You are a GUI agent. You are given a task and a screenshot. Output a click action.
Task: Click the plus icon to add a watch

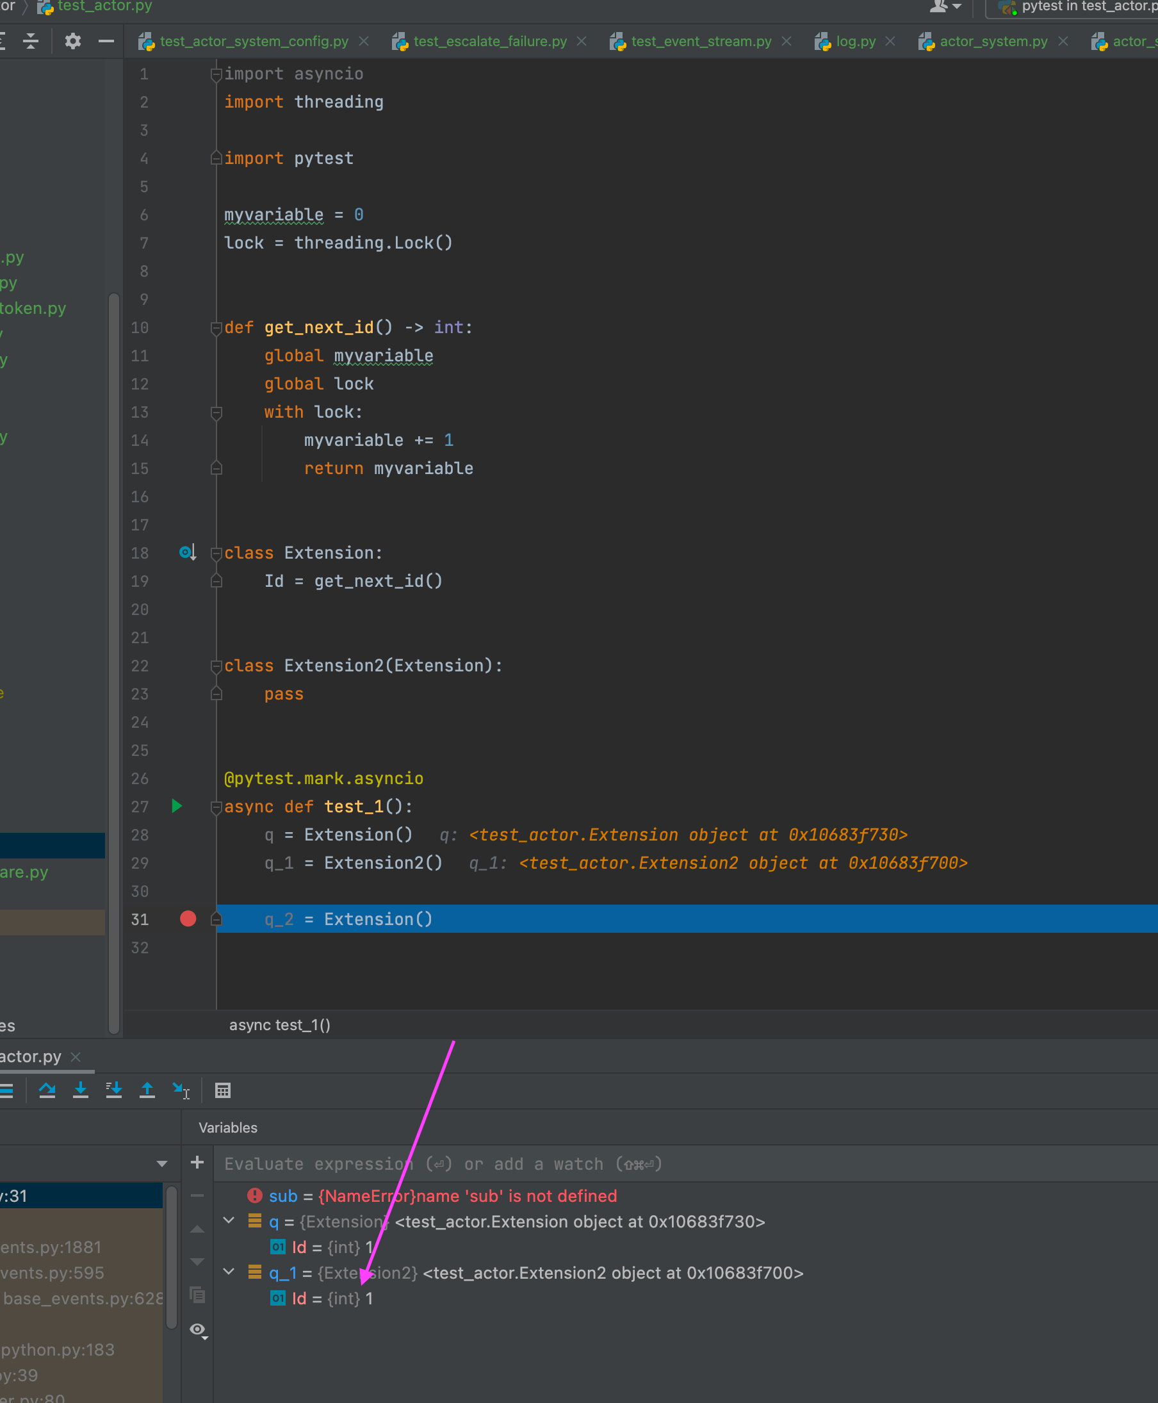tap(197, 1163)
